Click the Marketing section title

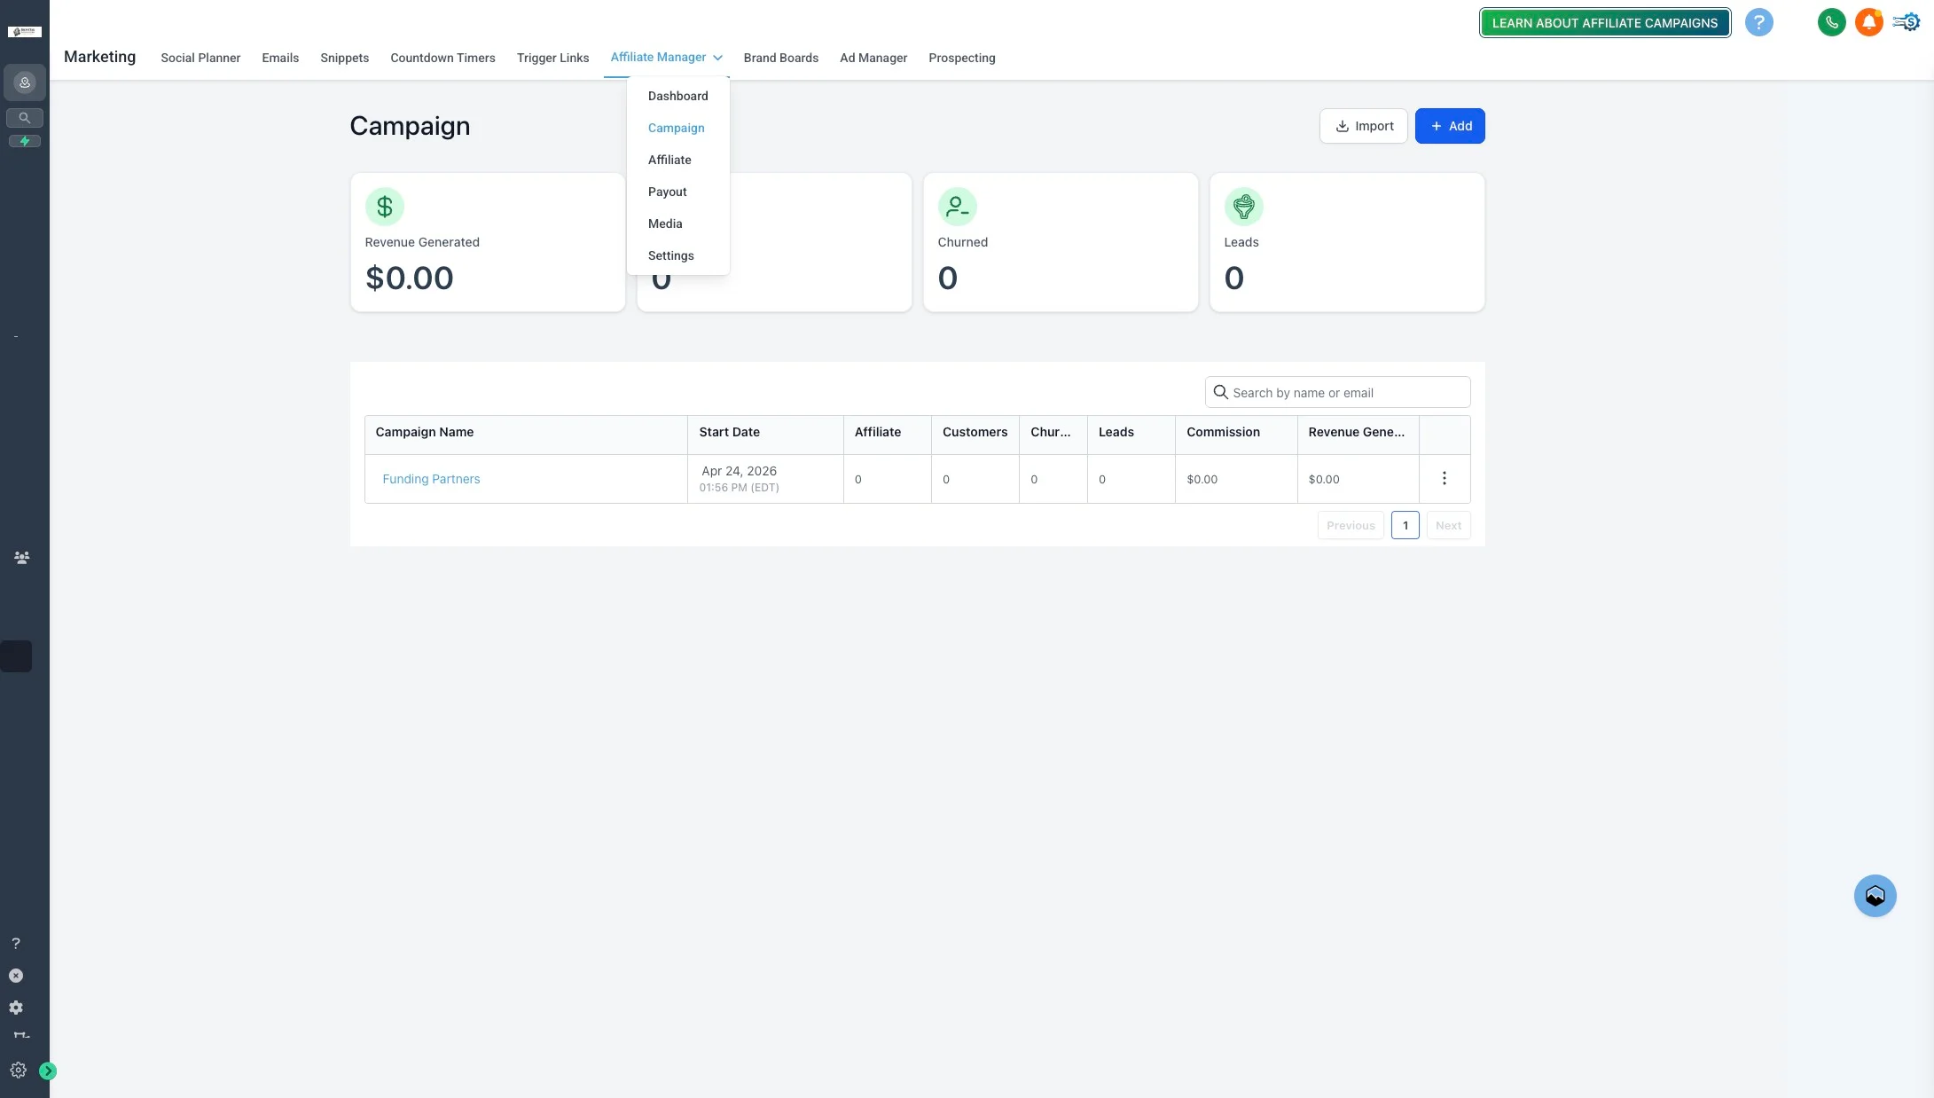99,57
